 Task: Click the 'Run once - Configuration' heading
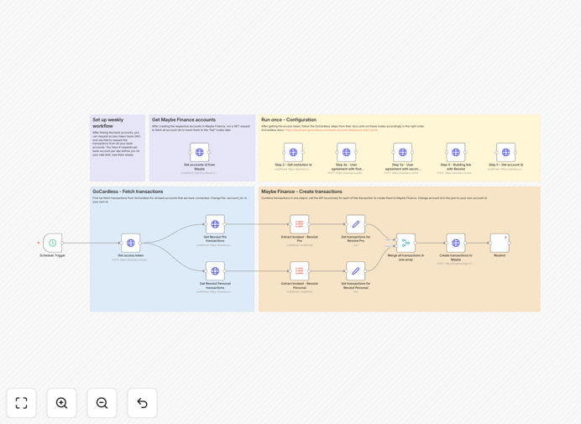coord(289,120)
